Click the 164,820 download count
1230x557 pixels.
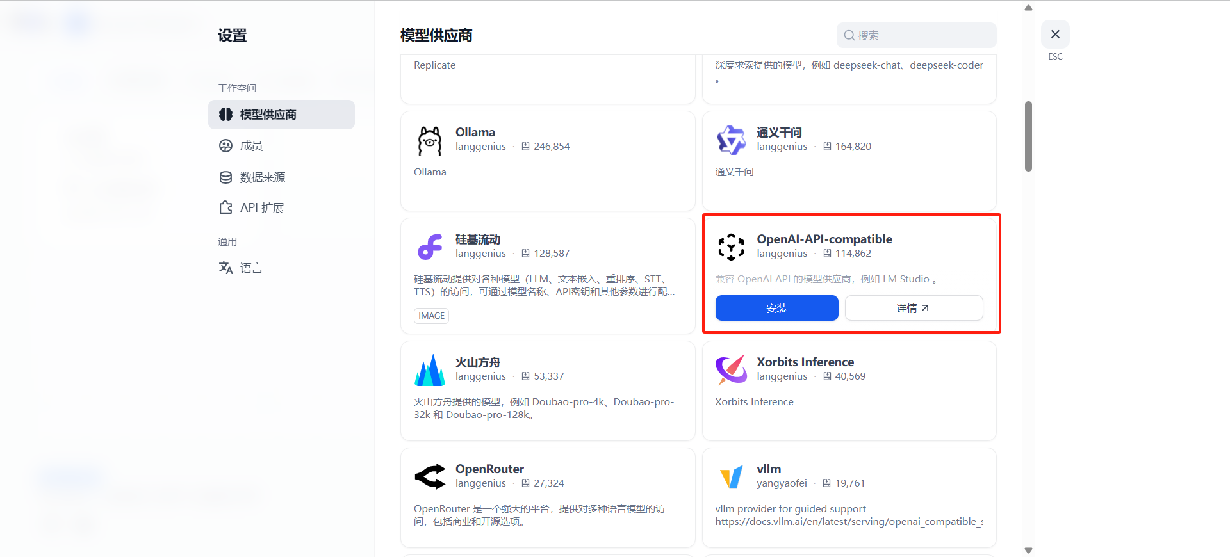coord(853,147)
